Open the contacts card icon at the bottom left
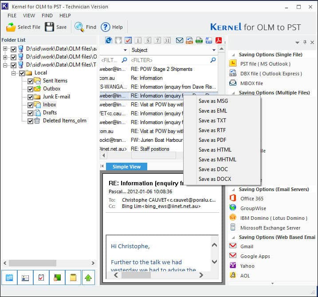 [25, 277]
